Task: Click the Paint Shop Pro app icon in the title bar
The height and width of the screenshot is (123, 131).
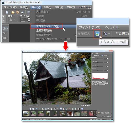Action: pyautogui.click(x=3, y=3)
